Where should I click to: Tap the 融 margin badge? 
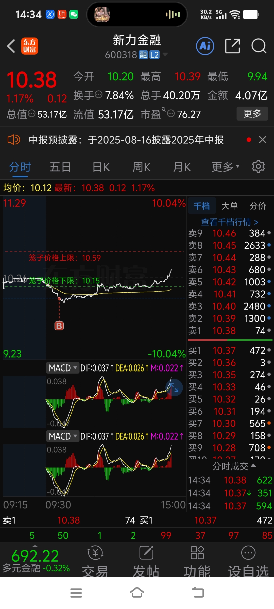coord(143,55)
